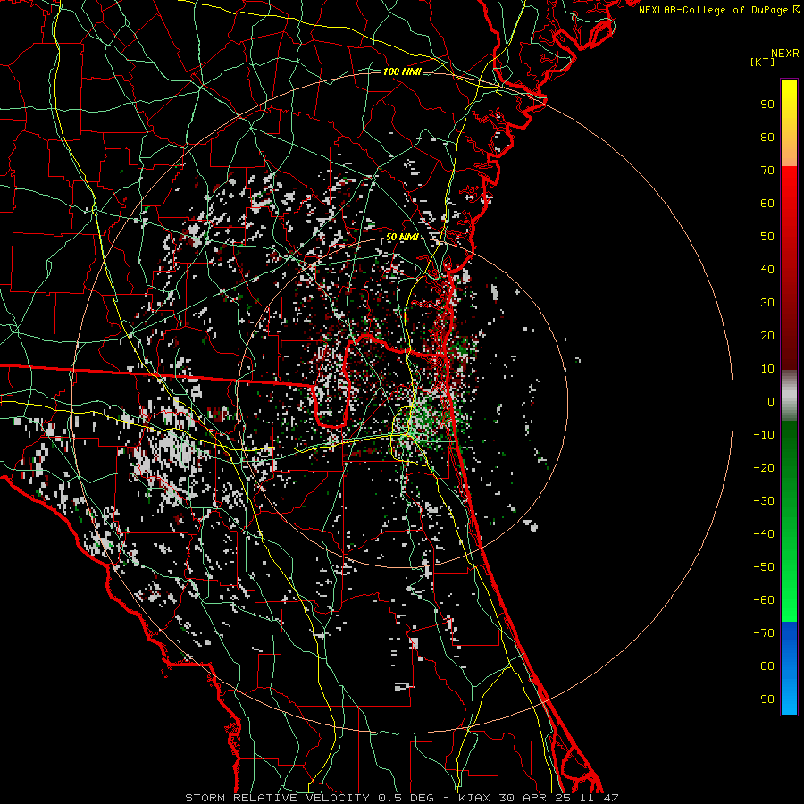
Task: Select the NEXR label above the color scale
Action: [784, 54]
